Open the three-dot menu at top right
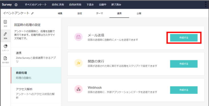Image resolution: width=209 pixels, height=106 pixels. (x=206, y=5)
